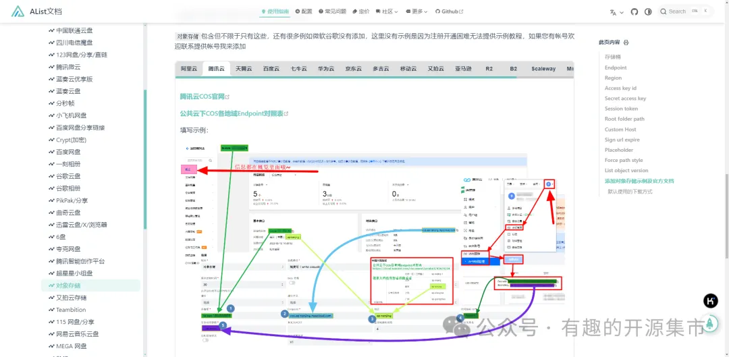The image size is (729, 357).
Task: Switch to the 阿里云 tab
Action: [x=189, y=69]
